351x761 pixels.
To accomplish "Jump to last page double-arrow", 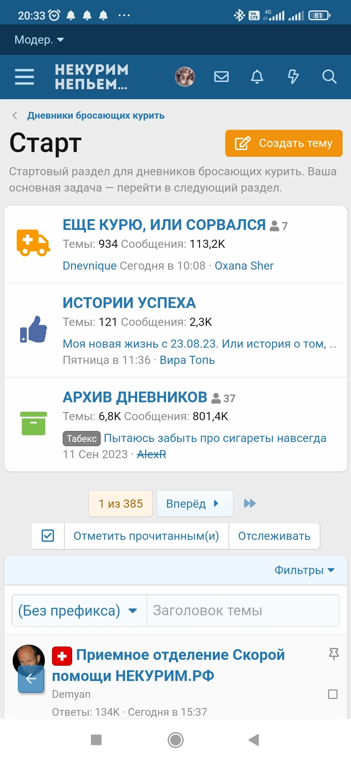I will click(250, 503).
